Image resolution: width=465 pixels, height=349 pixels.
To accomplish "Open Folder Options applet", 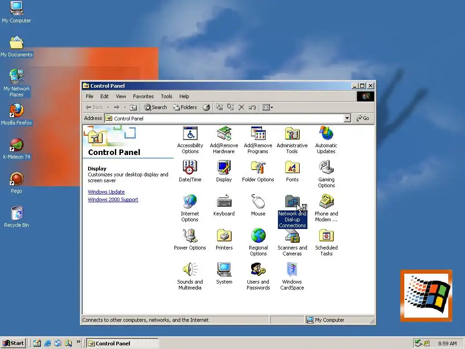I will [x=258, y=171].
